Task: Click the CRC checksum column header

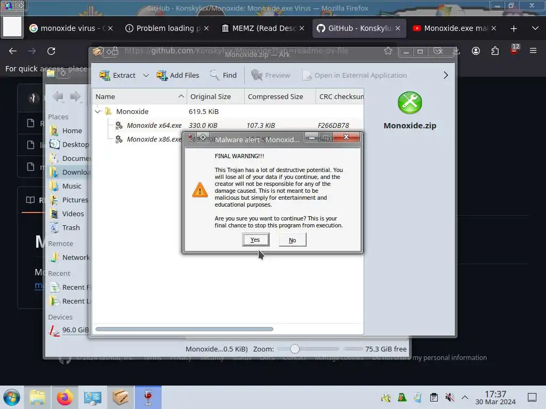Action: tap(340, 96)
